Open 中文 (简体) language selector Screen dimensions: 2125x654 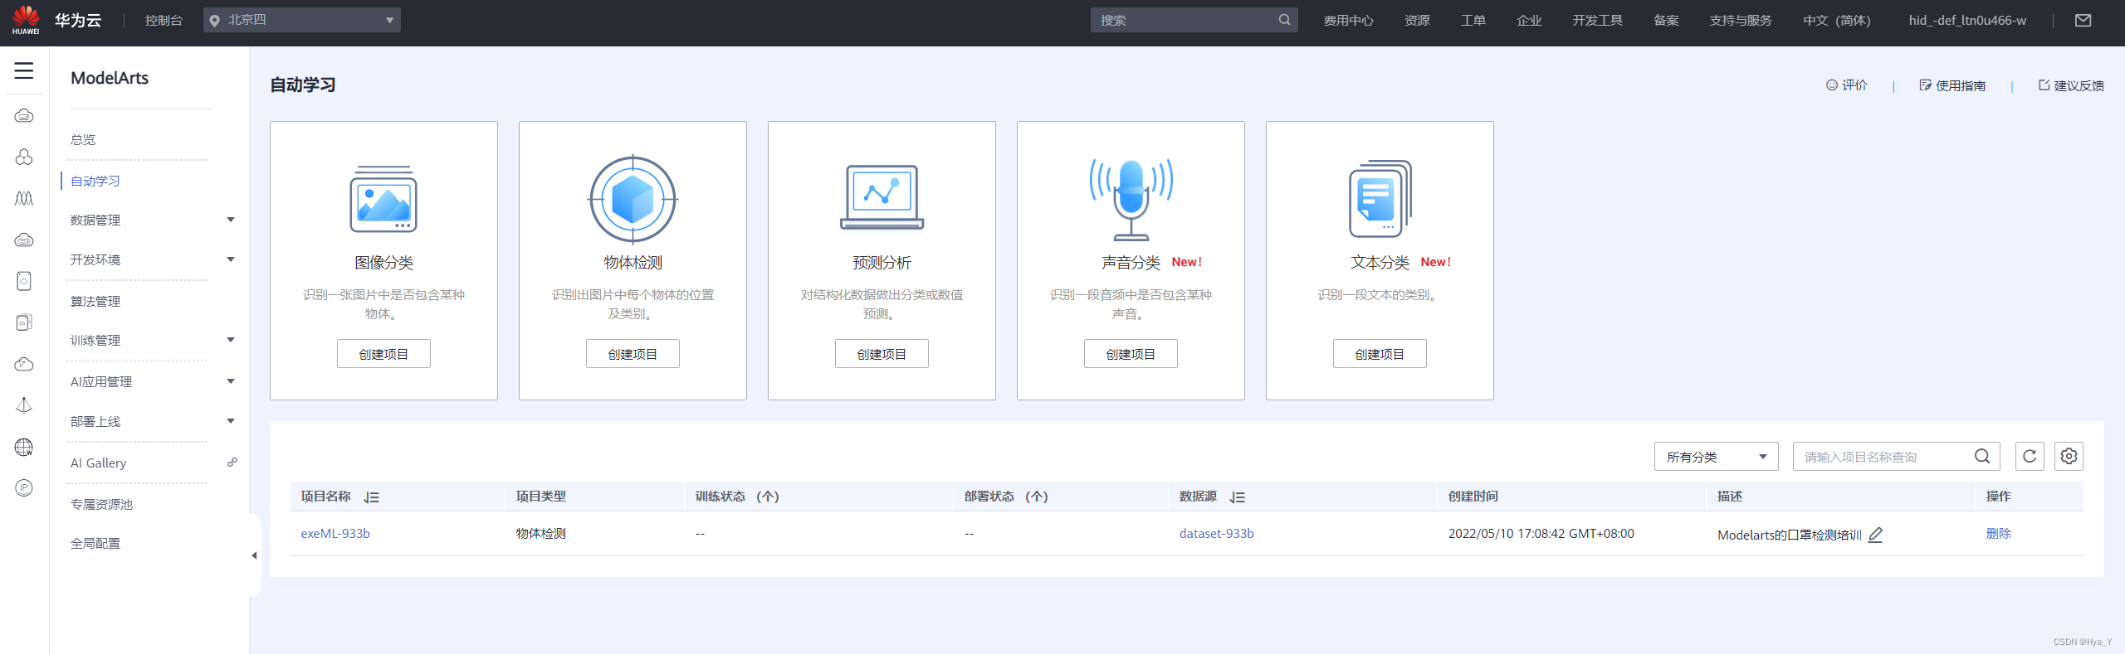click(x=1836, y=20)
